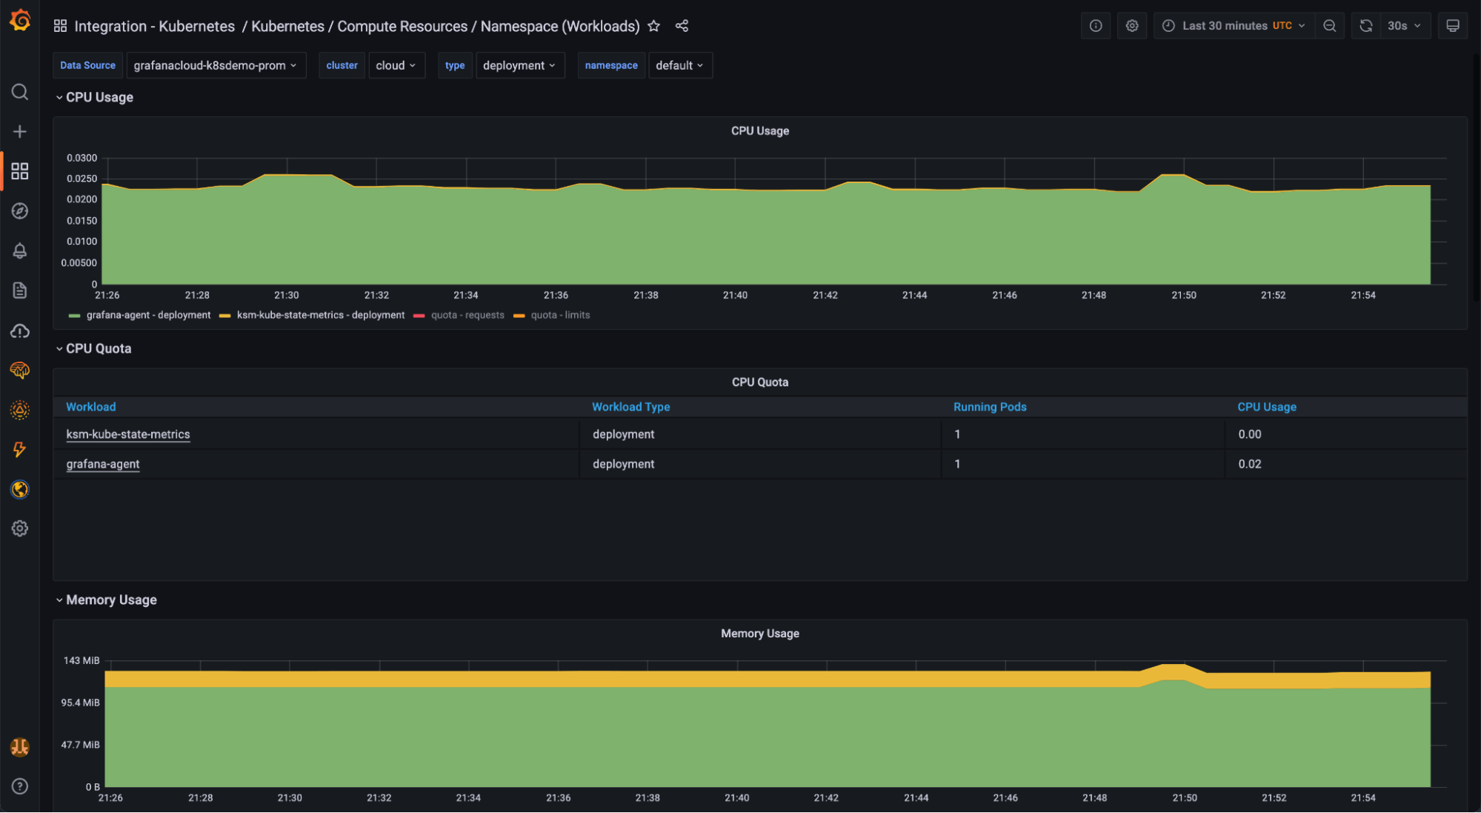Screen dimensions: 1481x813
Task: Star this dashboard as favorite
Action: pos(653,26)
